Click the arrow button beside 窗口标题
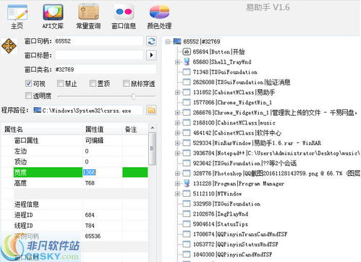 pos(151,55)
